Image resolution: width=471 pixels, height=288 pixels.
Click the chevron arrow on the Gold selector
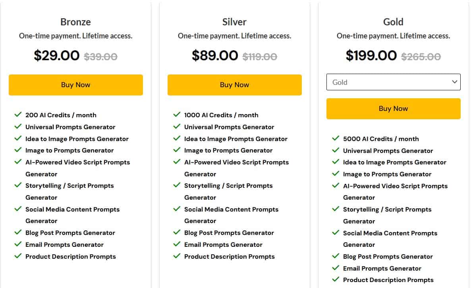[455, 82]
